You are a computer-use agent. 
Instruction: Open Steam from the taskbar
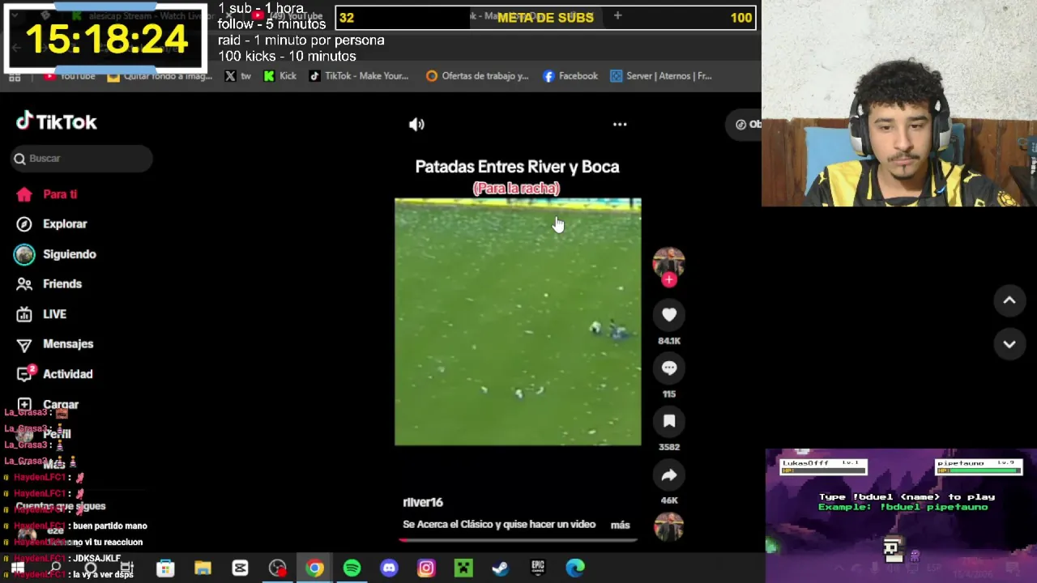501,568
